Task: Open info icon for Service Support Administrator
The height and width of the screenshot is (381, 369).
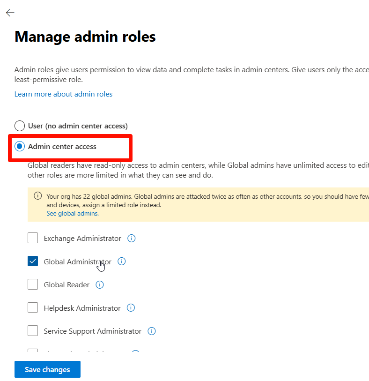Action: (x=152, y=331)
